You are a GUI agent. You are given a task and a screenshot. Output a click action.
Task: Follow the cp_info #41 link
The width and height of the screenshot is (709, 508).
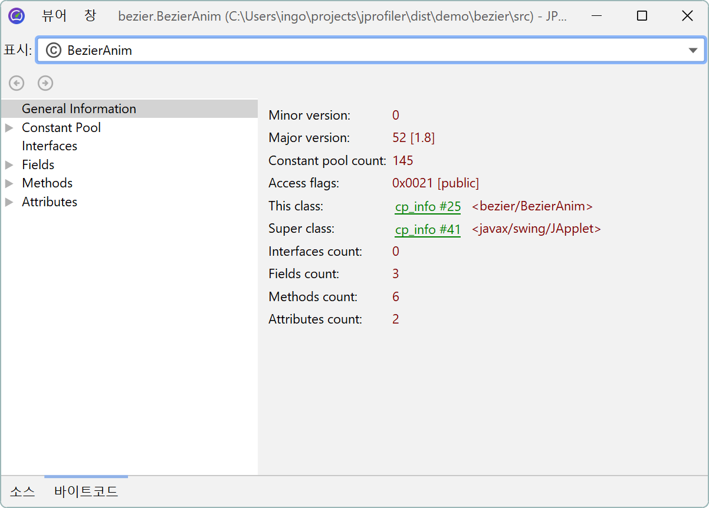pos(428,229)
